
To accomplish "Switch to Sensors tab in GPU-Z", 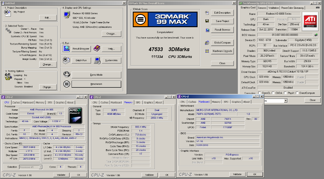I will (x=262, y=8).
